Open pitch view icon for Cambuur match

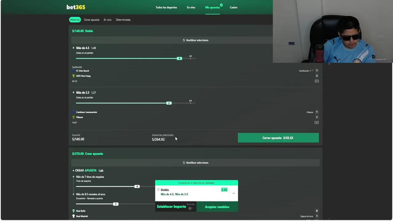[317, 122]
